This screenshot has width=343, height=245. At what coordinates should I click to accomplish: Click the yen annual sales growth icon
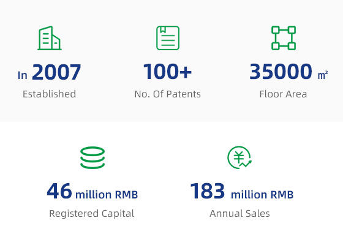click(239, 157)
